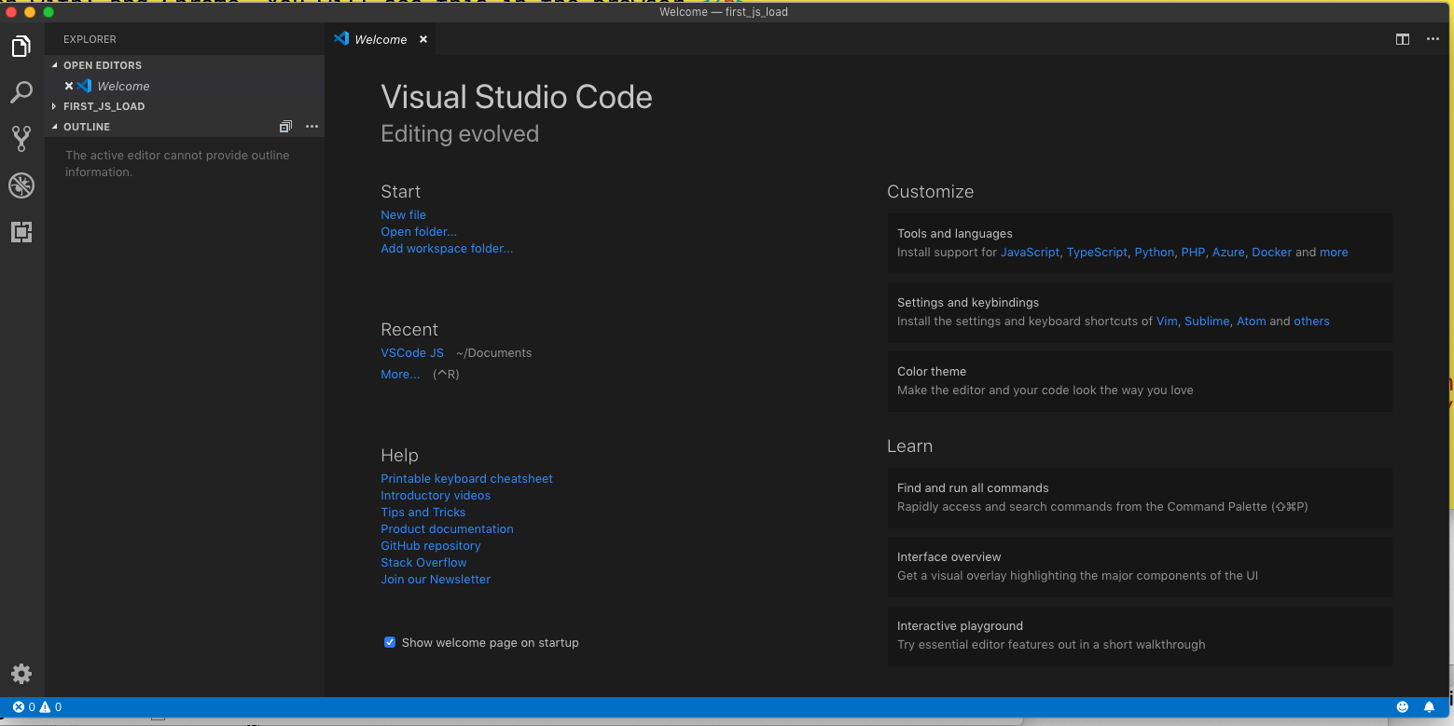Install Python language support link
1454x726 pixels.
coord(1154,252)
